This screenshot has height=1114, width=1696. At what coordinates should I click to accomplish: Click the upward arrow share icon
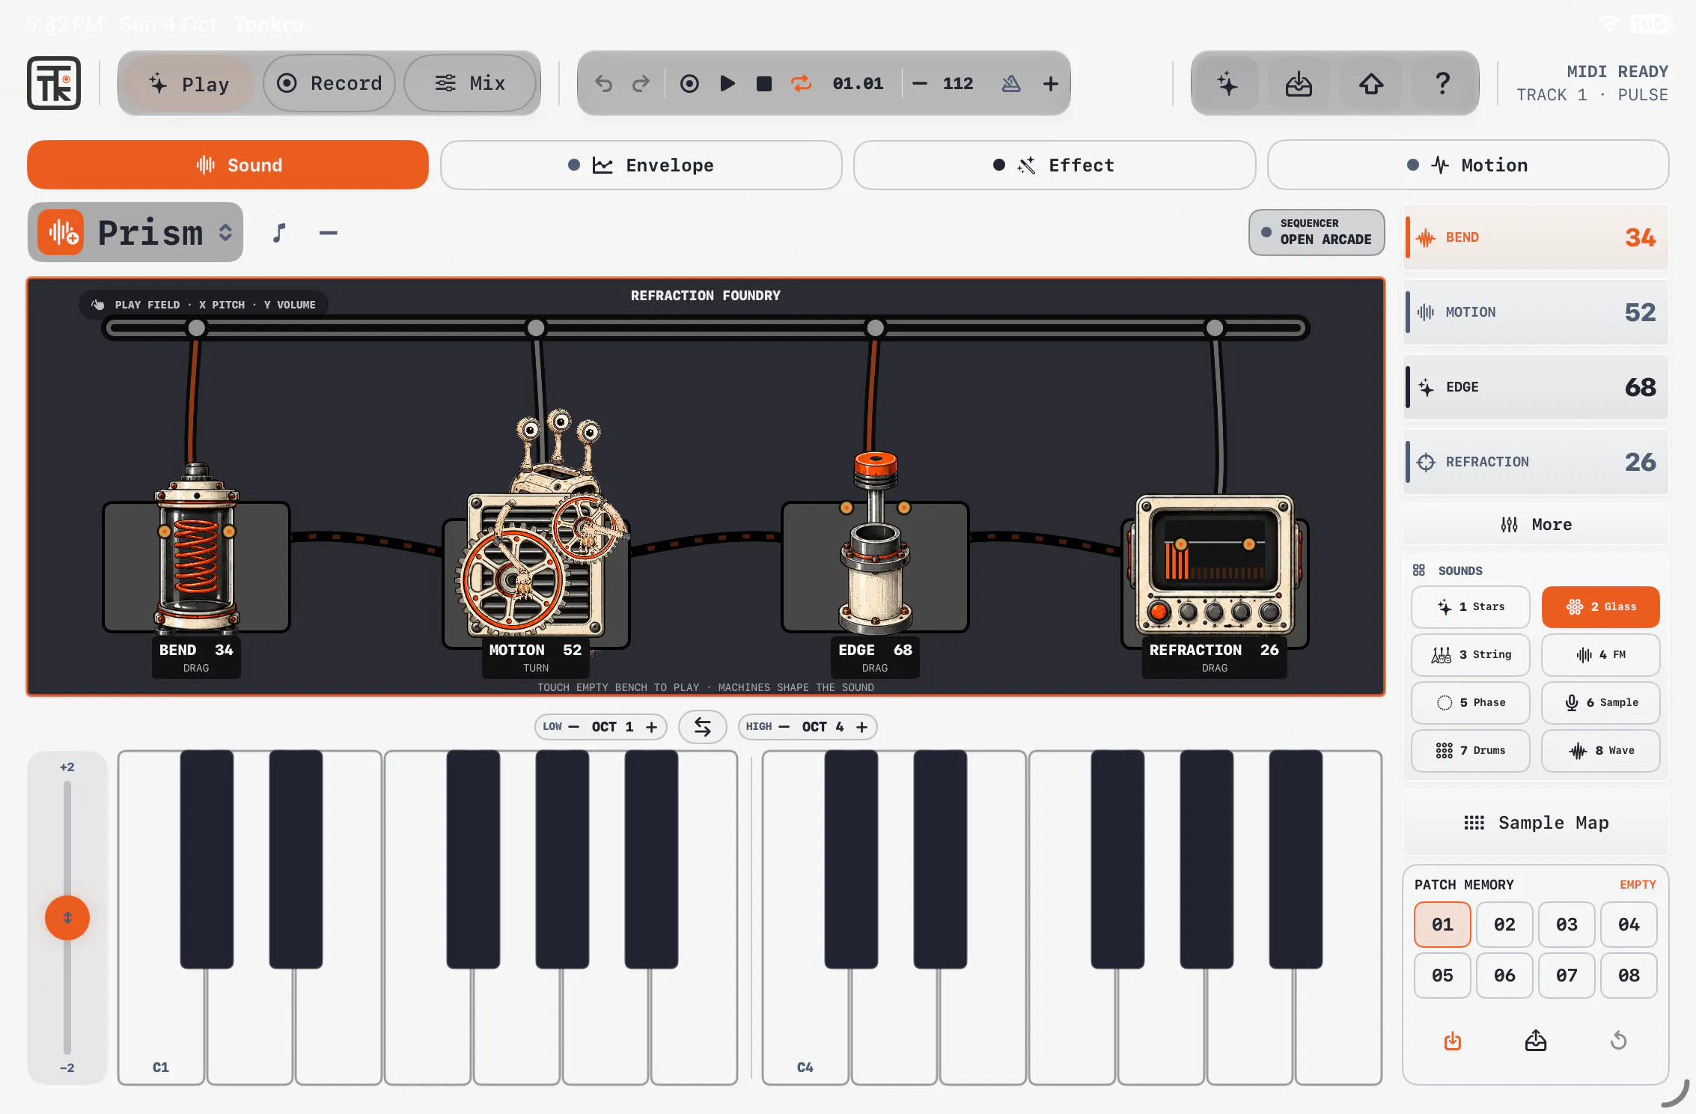point(1370,84)
